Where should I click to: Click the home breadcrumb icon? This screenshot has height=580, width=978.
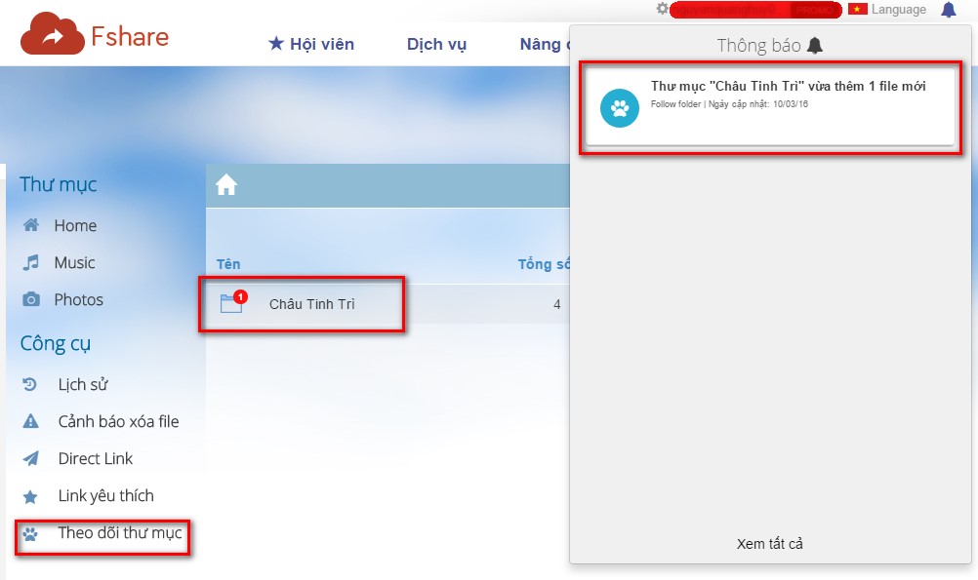point(226,185)
